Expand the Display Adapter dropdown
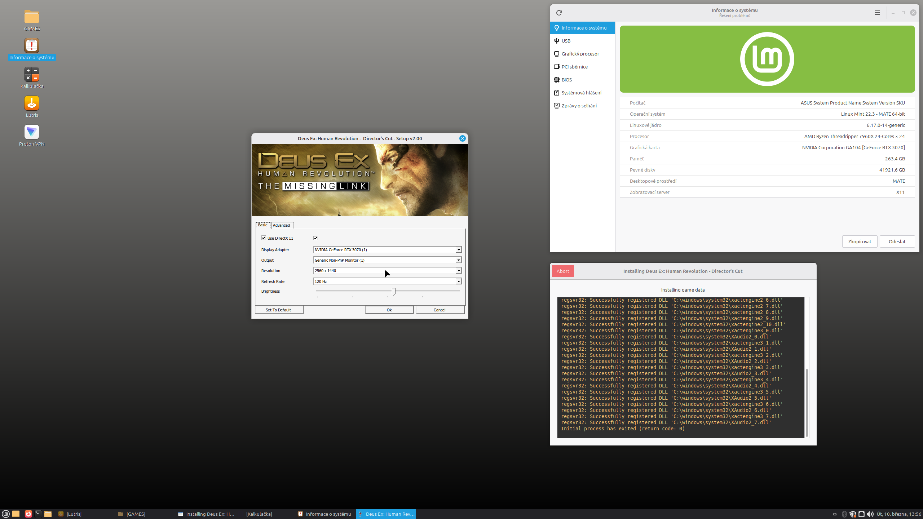Viewport: 923px width, 519px height. click(458, 250)
